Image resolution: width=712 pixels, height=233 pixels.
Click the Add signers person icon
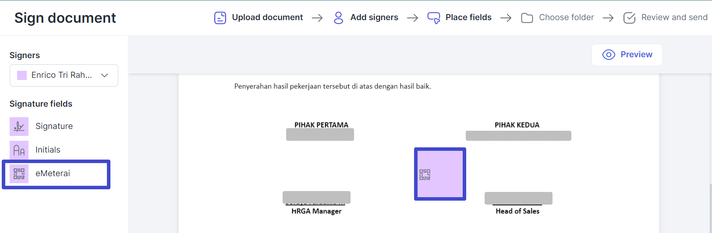tap(338, 18)
